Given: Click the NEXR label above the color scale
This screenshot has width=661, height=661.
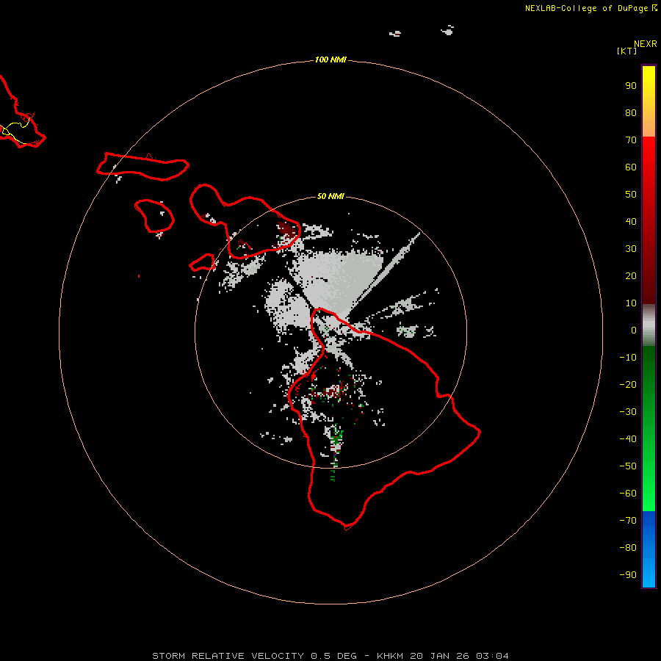Looking at the screenshot, I should coord(645,44).
